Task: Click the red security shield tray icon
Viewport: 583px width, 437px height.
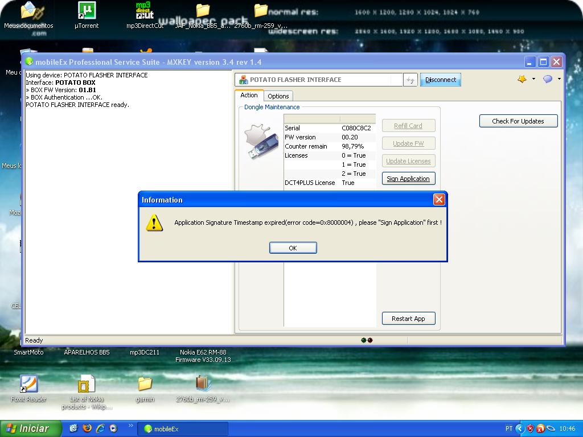Action: (530, 428)
